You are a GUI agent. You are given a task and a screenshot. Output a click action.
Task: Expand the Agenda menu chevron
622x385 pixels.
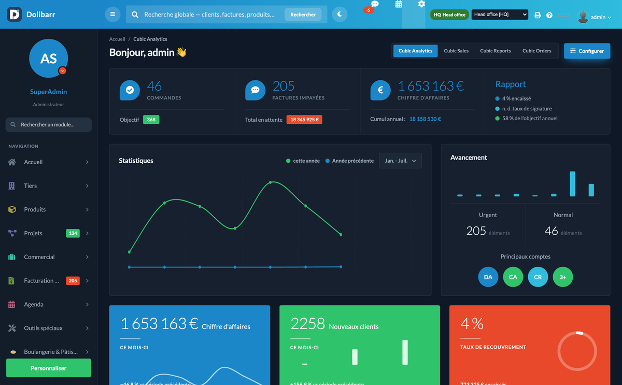click(x=87, y=305)
